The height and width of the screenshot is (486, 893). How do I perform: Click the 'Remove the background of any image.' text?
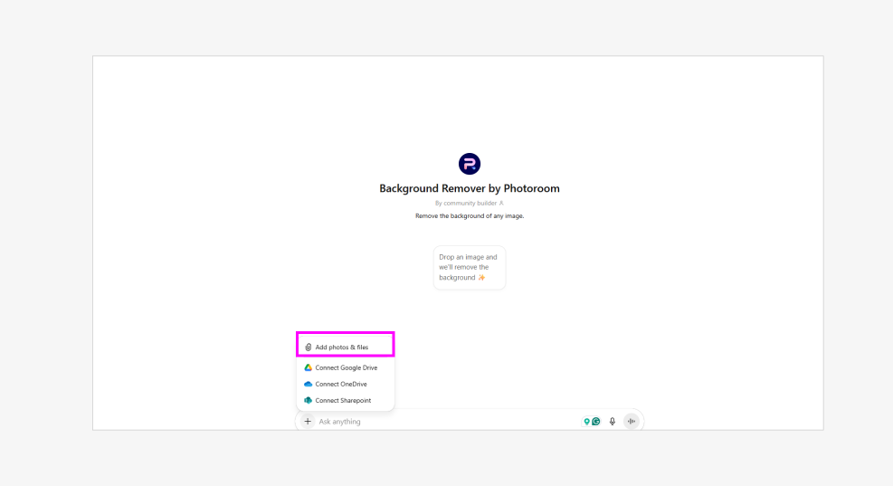click(x=470, y=216)
